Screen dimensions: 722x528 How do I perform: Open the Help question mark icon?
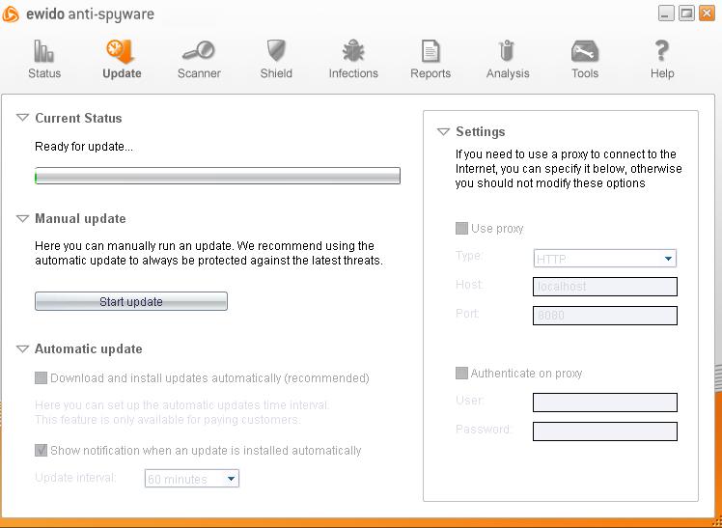pos(662,50)
